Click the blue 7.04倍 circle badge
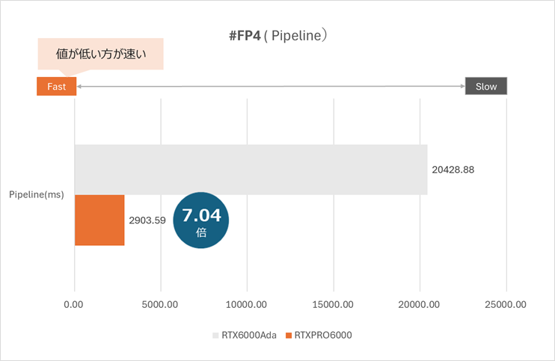This screenshot has width=555, height=361. coord(201,220)
